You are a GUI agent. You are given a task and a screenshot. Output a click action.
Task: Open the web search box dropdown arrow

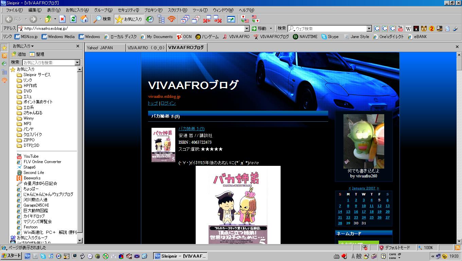[369, 29]
